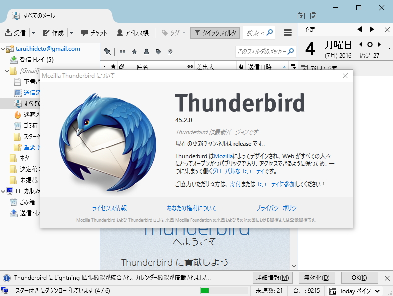Confirm with OK(K) button

point(359,278)
